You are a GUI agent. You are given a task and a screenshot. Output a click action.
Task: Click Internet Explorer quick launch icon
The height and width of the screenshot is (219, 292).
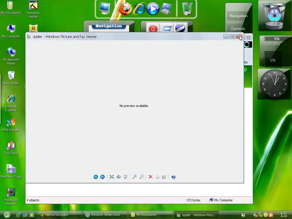point(19,215)
